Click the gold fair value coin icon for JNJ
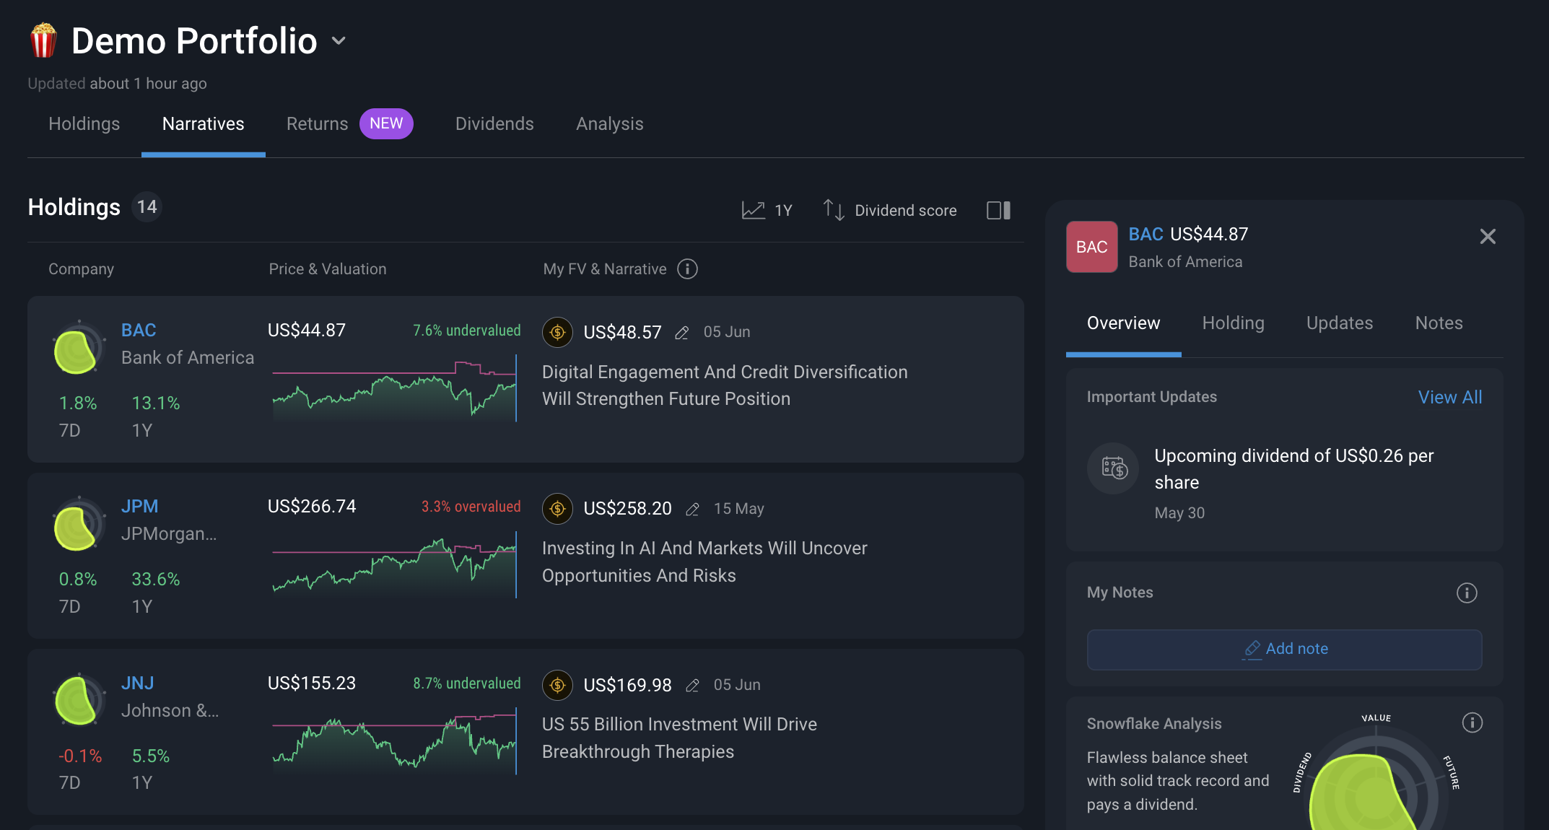The image size is (1549, 830). (557, 685)
